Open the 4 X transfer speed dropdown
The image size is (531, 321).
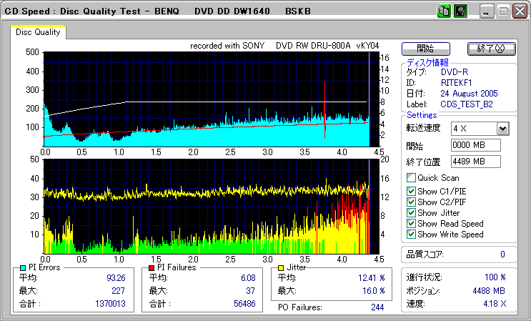(502, 129)
